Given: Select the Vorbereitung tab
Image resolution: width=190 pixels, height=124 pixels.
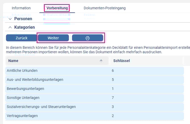Looking at the screenshot, I should (x=57, y=8).
